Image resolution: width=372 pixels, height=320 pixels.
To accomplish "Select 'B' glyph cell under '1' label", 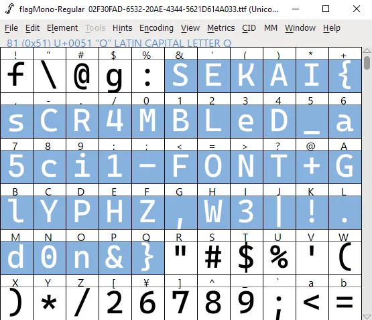I will click(181, 121).
